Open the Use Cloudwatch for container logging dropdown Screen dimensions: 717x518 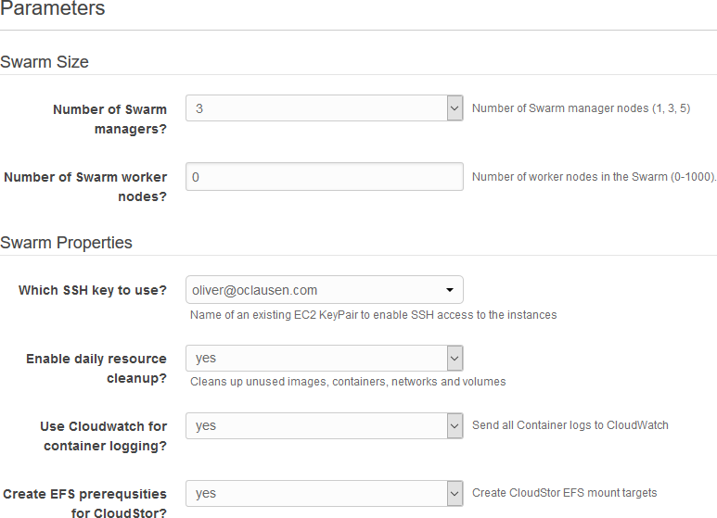click(x=325, y=425)
